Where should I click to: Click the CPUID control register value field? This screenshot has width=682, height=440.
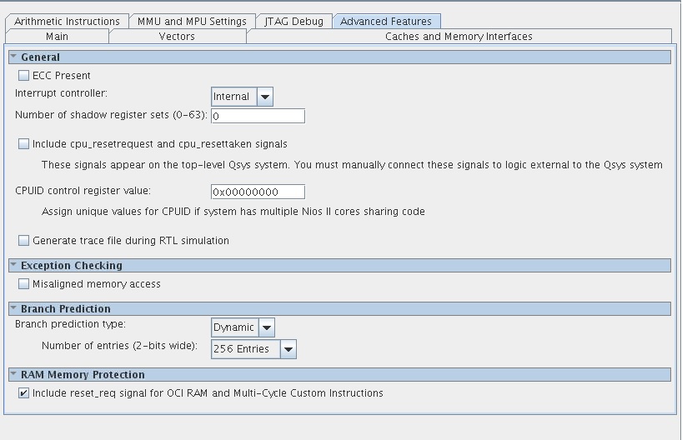(x=258, y=192)
